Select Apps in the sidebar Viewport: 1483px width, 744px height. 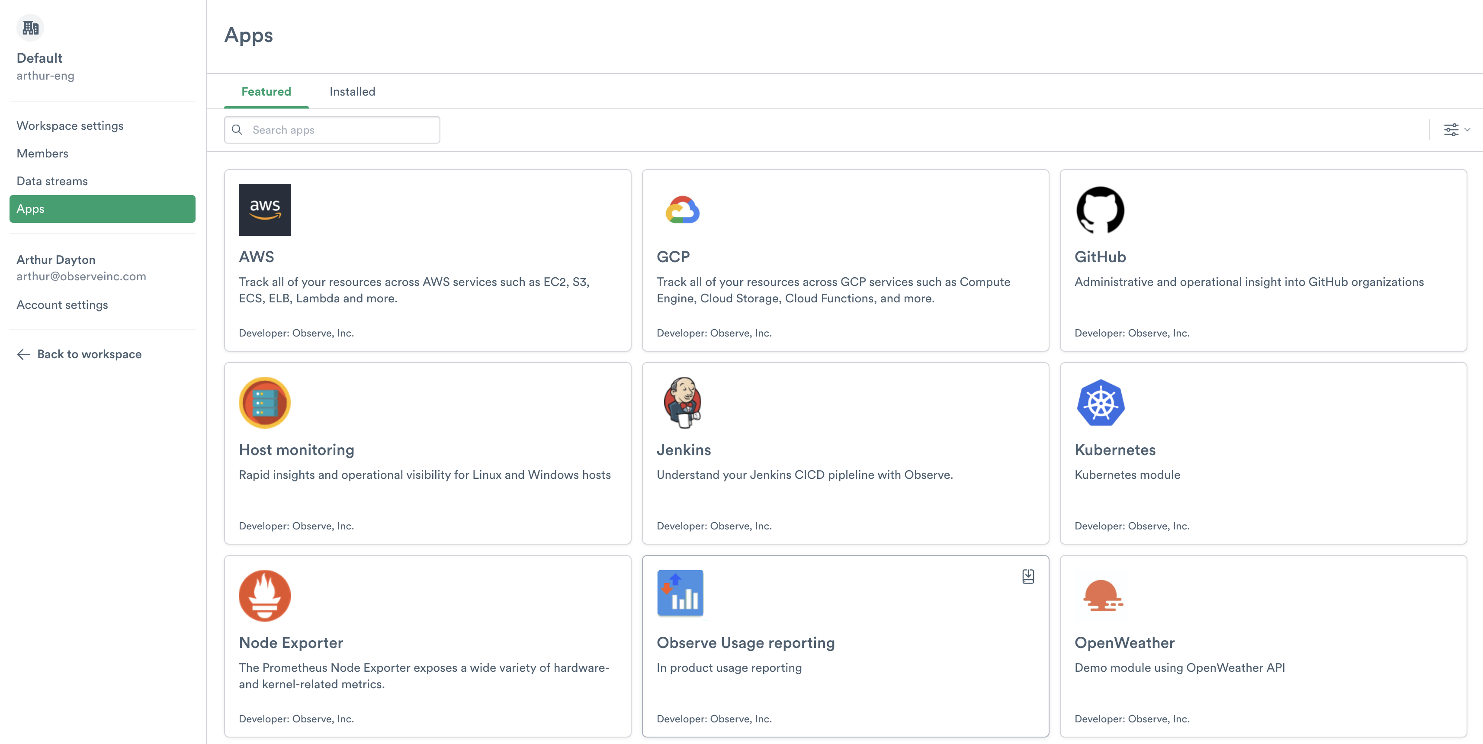pos(103,209)
